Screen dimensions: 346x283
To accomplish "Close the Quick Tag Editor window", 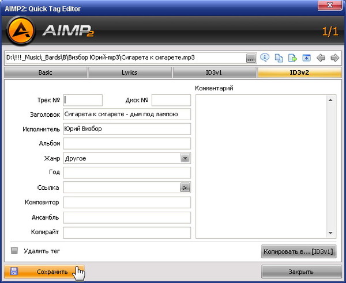I will [x=330, y=5].
